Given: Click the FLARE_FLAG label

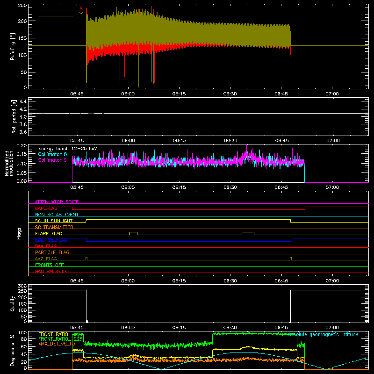Looking at the screenshot, I should (x=49, y=233).
